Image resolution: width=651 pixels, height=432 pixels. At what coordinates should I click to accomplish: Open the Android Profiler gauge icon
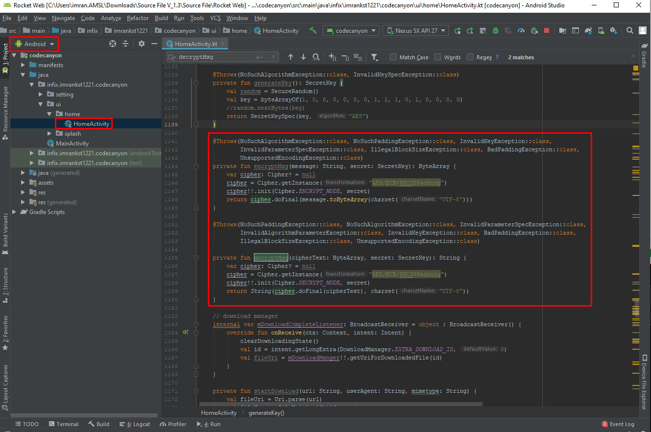521,30
